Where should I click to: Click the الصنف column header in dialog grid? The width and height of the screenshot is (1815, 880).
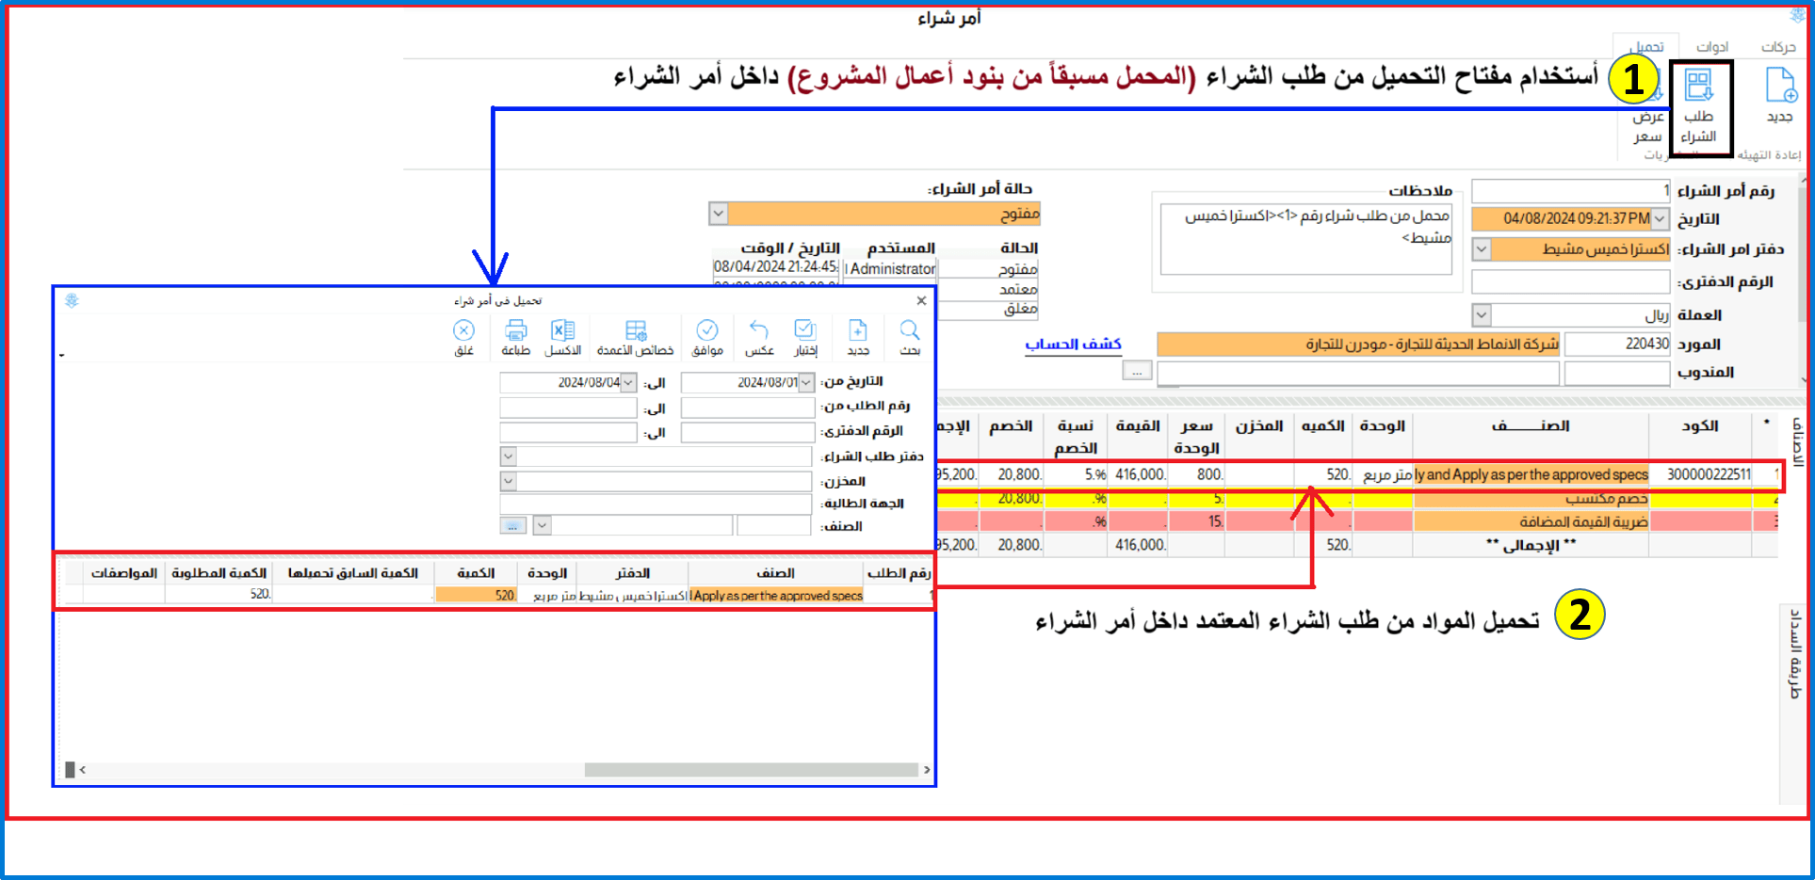(x=775, y=573)
